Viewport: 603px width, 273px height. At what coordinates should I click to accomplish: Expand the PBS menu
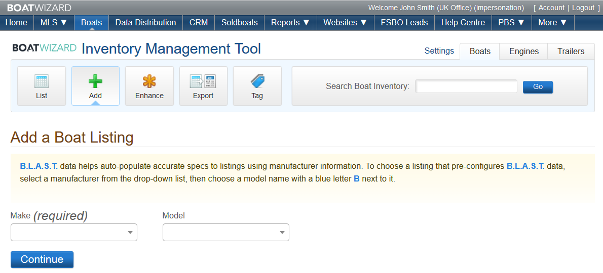[511, 23]
